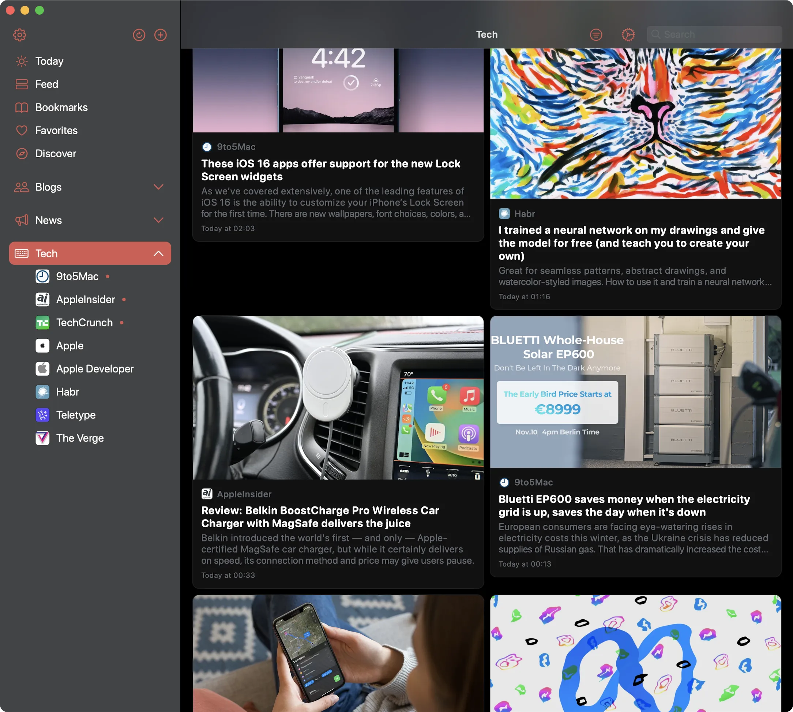Click the search magnifier icon

pyautogui.click(x=656, y=34)
